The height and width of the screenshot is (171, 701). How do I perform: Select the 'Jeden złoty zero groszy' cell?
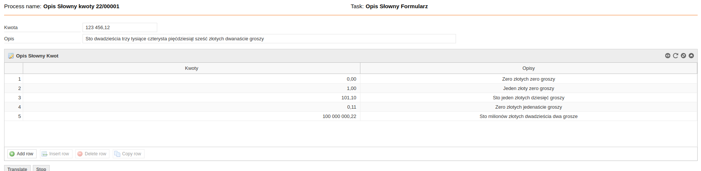point(528,88)
